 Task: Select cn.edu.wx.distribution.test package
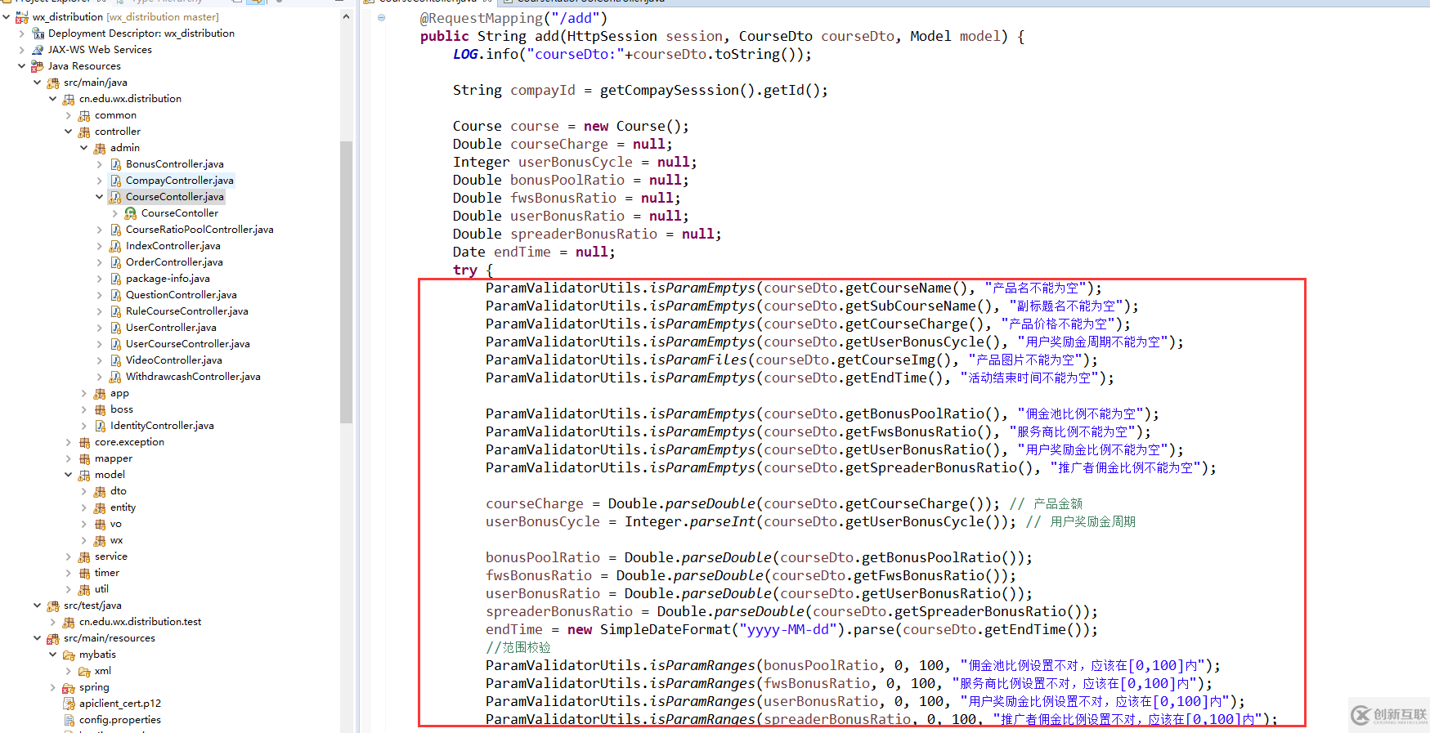click(x=140, y=622)
